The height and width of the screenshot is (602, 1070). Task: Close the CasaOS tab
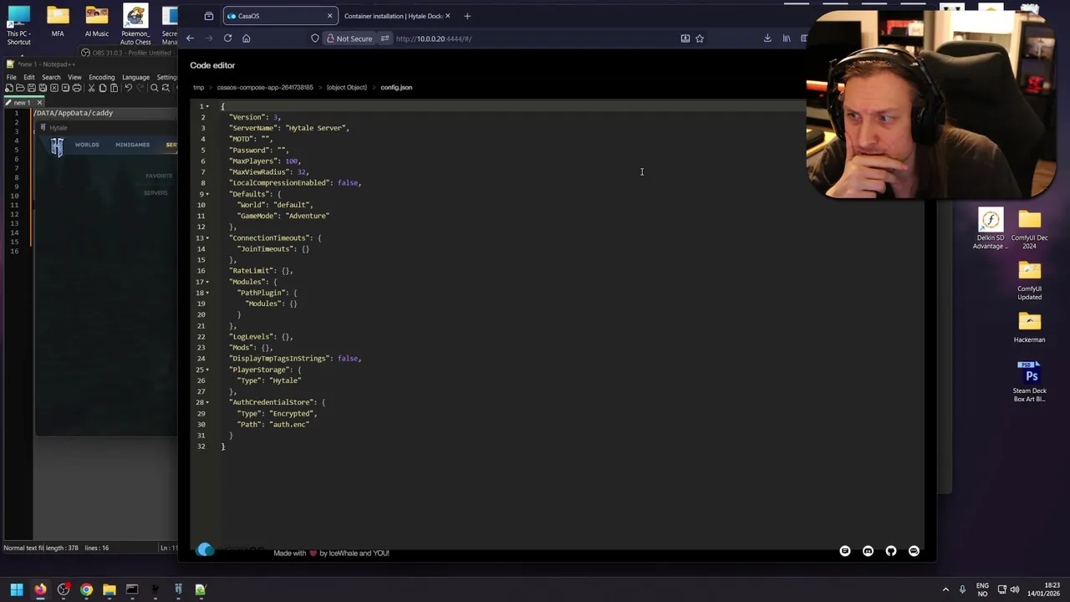point(329,16)
